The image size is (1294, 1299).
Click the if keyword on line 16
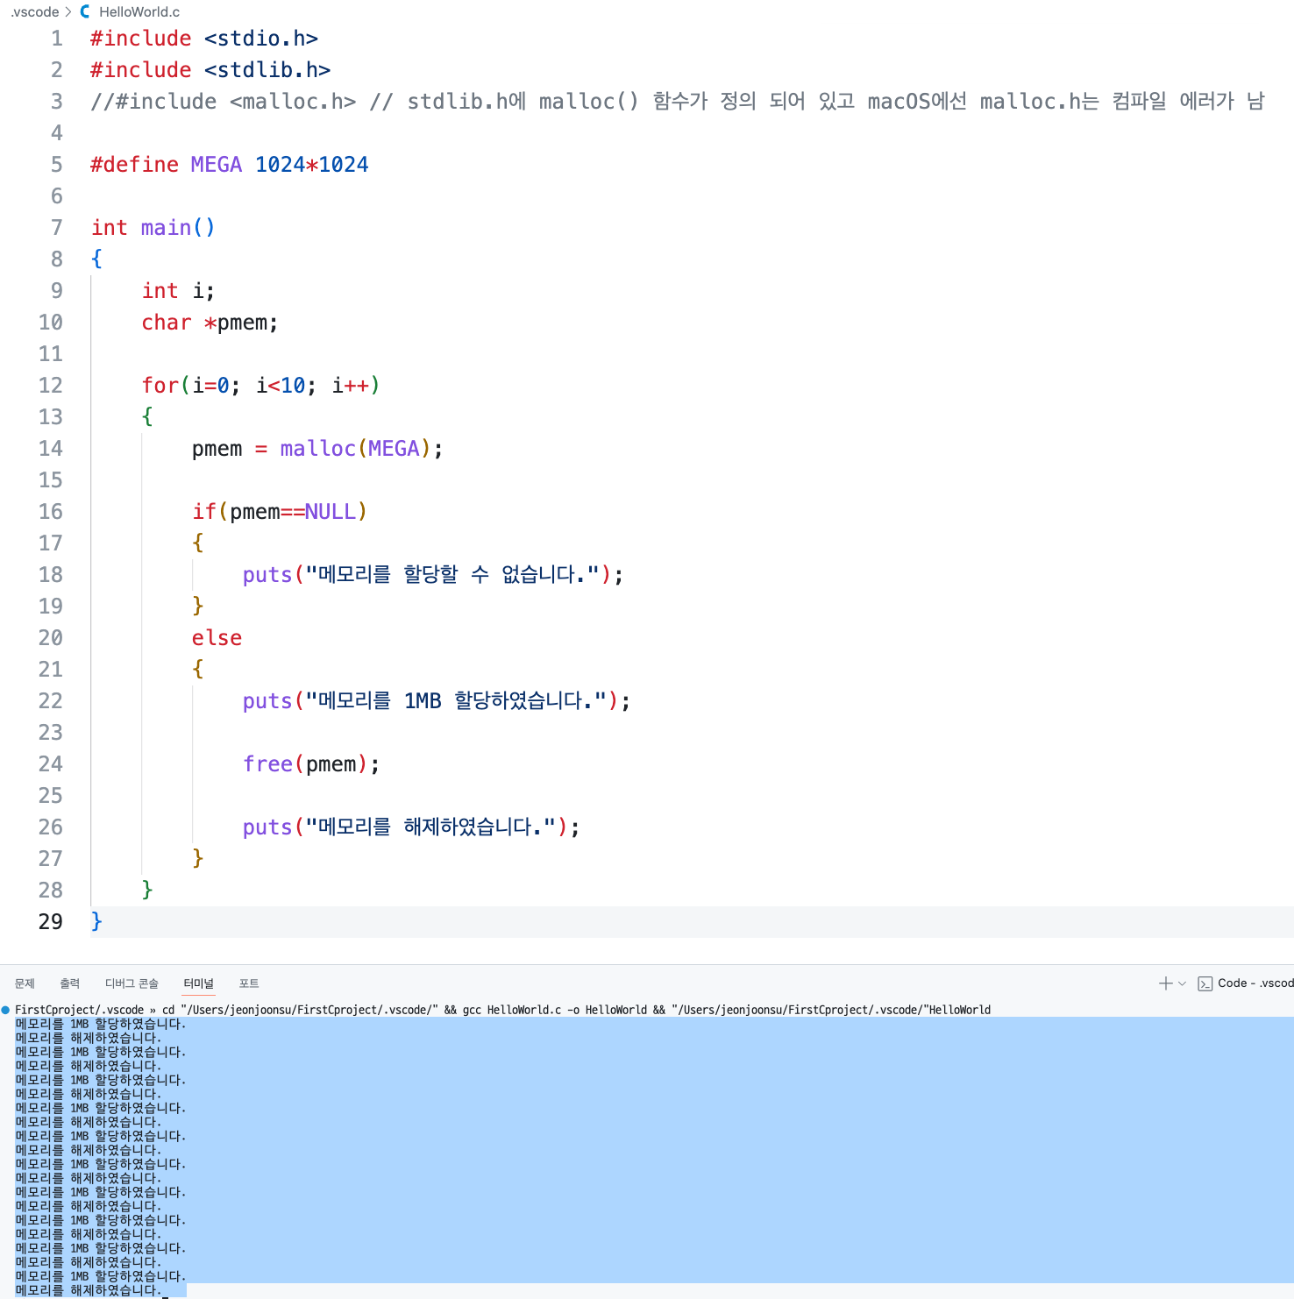click(x=204, y=512)
